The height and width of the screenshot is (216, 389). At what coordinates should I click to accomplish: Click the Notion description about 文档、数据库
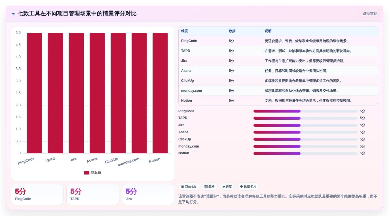tap(309, 101)
